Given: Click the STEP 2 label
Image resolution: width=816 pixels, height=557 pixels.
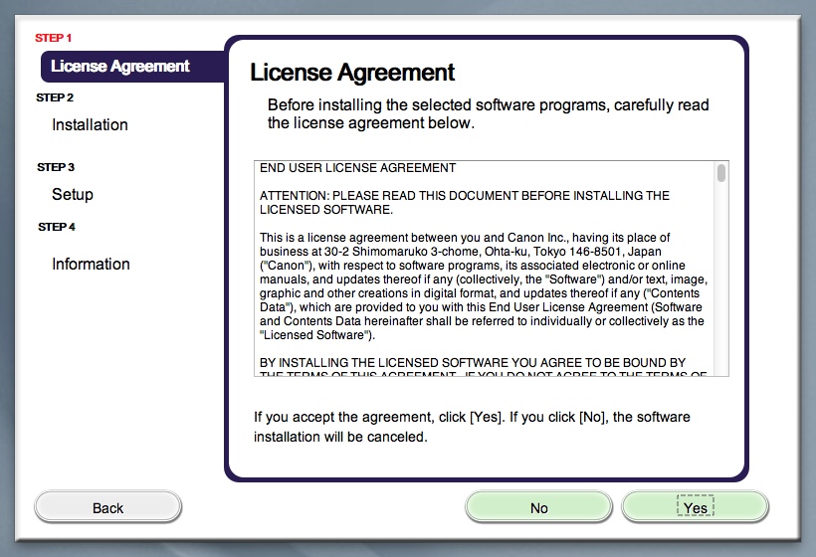Looking at the screenshot, I should (x=55, y=97).
